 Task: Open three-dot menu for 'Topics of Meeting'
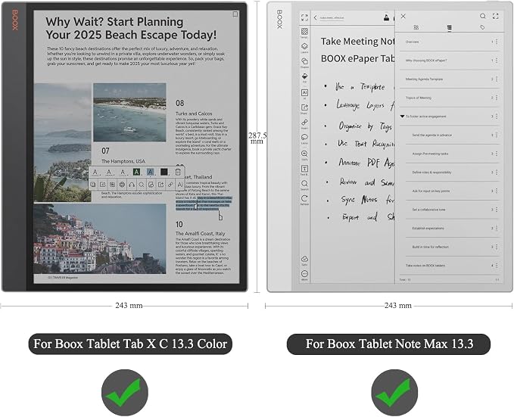click(x=497, y=98)
